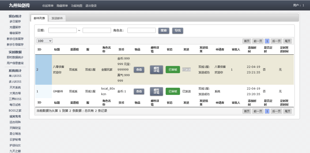This screenshot has height=153, width=310.
Task: Open 即时数据统计 in the sidebar
Action: 15,57
